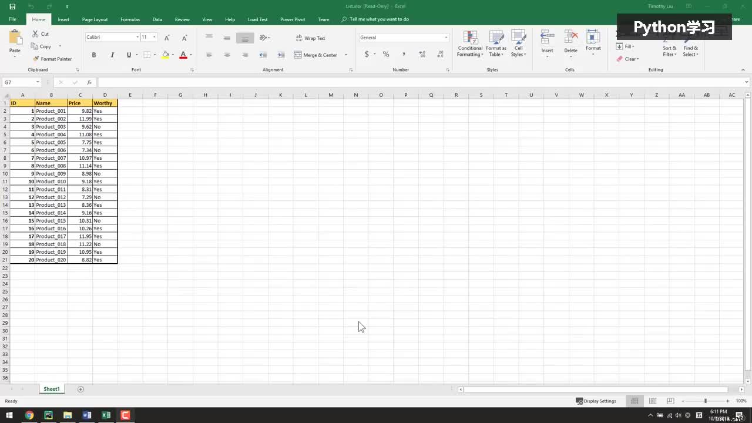Screen dimensions: 752x423
Task: Increase the cell indent
Action: [x=281, y=55]
